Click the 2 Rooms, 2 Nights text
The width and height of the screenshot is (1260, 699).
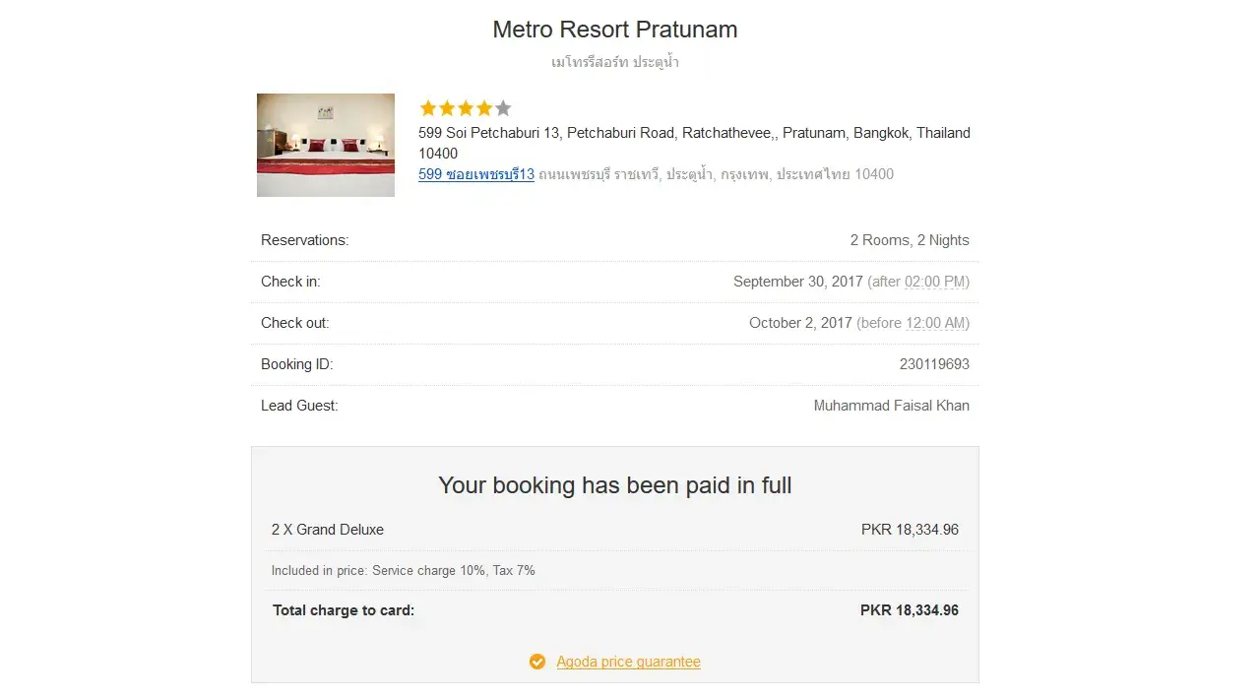coord(910,240)
